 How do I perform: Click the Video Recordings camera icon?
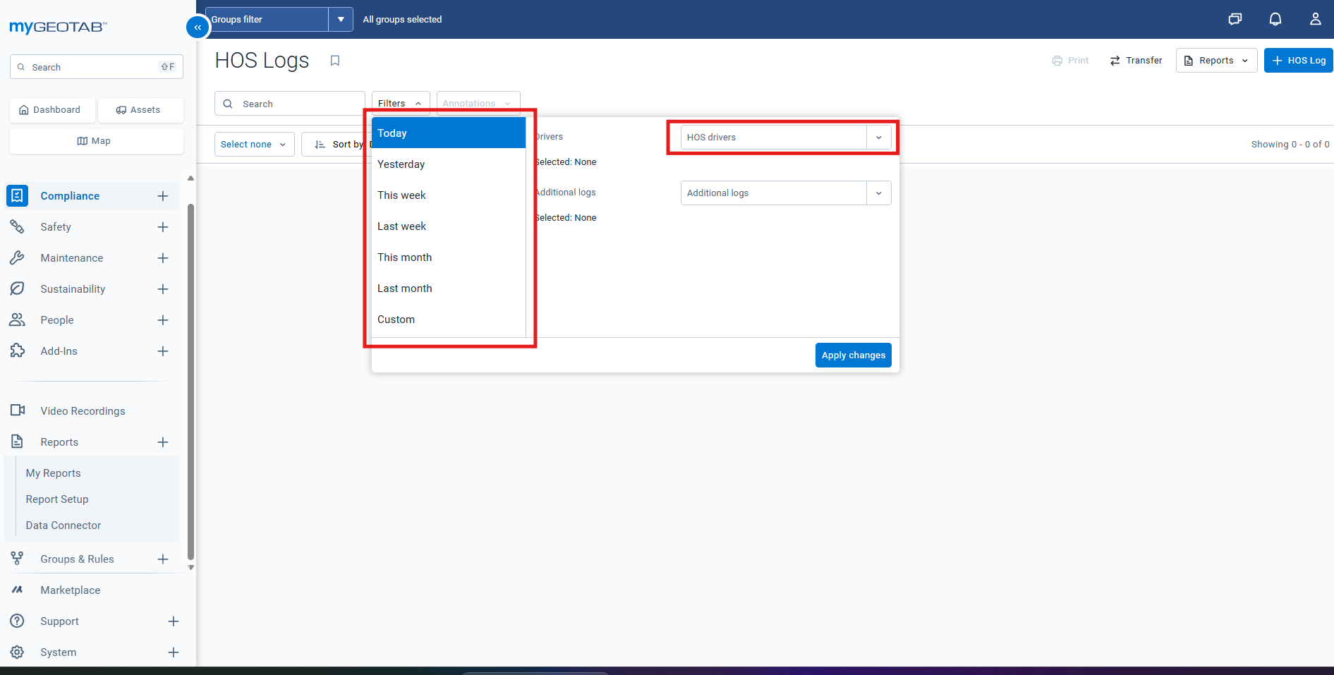[x=17, y=411]
